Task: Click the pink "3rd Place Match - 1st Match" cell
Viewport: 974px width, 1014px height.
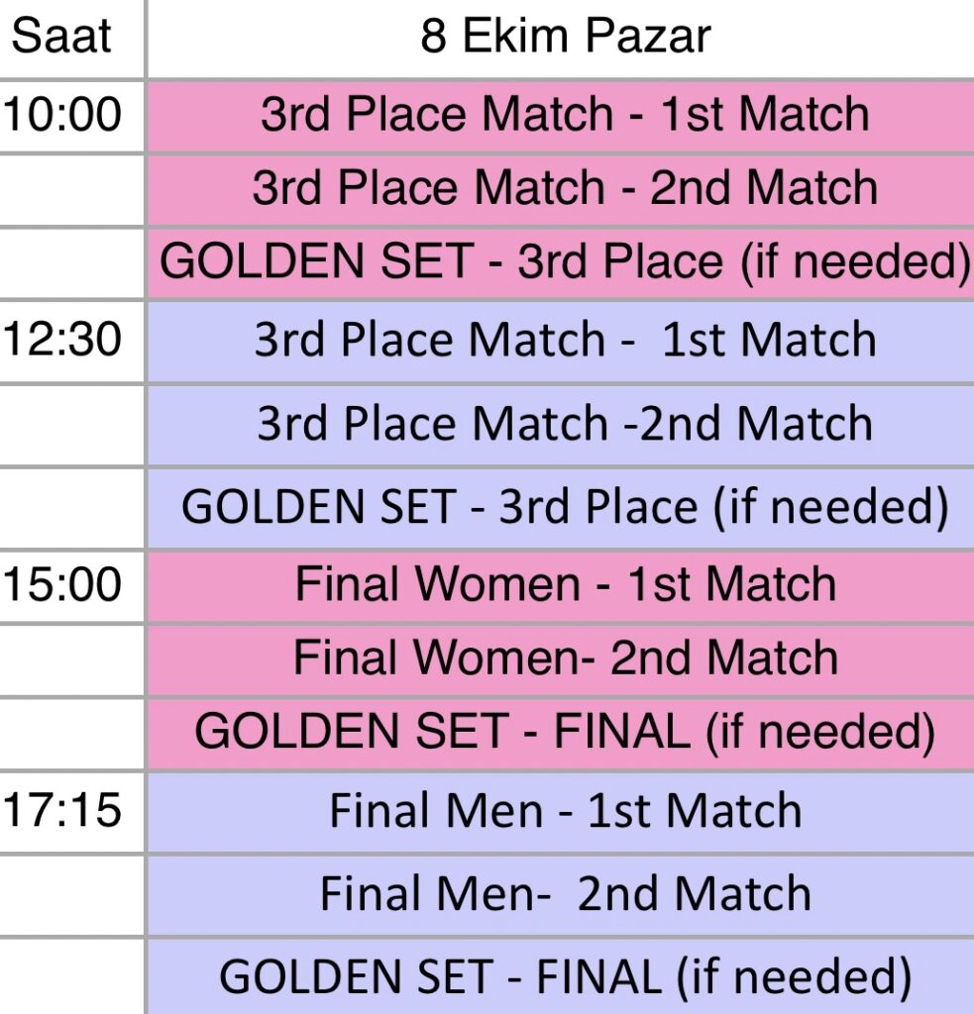Action: pyautogui.click(x=566, y=115)
